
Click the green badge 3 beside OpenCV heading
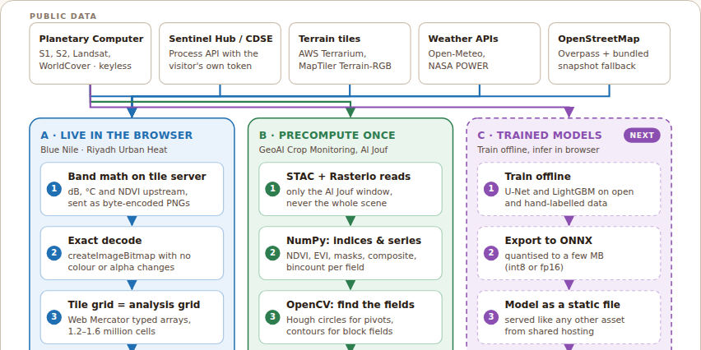point(272,317)
